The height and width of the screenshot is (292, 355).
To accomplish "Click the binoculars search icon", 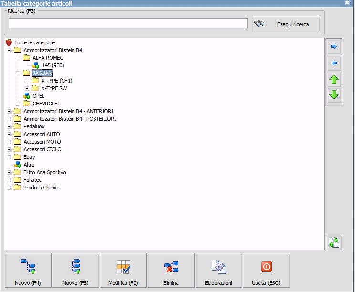I will coord(259,23).
